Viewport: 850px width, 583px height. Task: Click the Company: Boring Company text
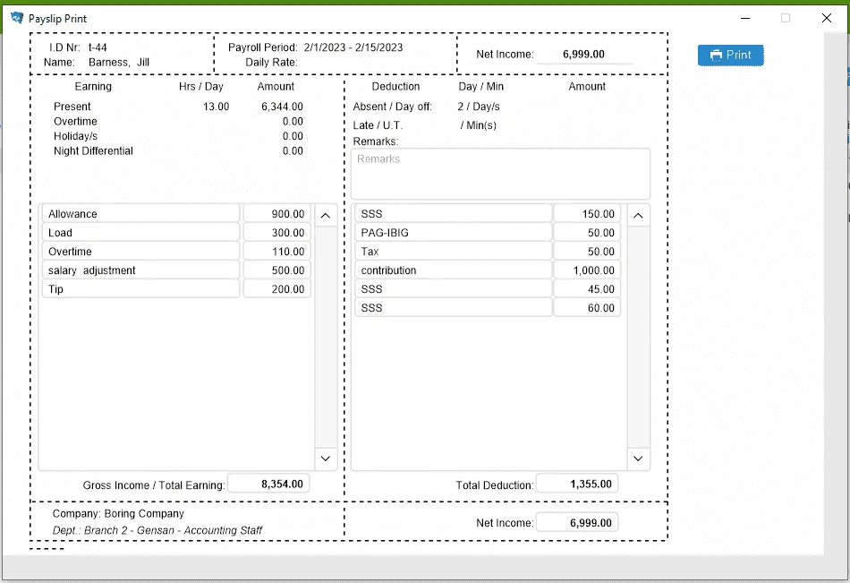[118, 513]
